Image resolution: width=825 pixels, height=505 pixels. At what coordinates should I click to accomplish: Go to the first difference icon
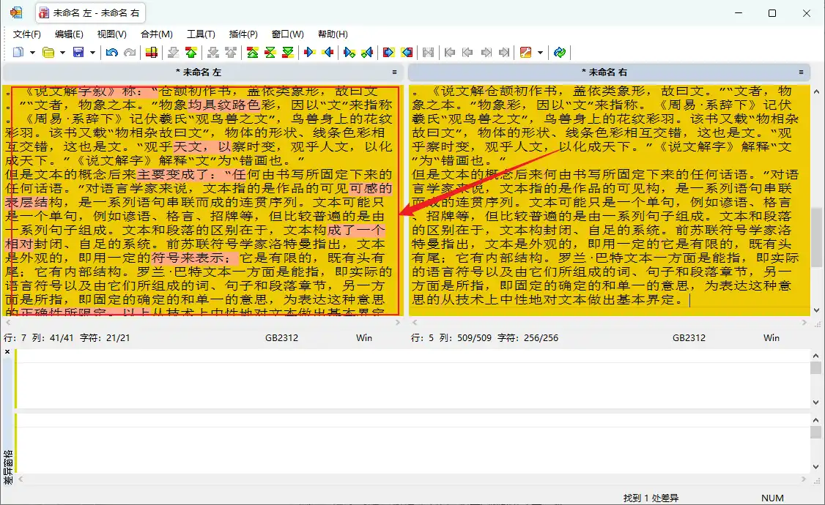tap(252, 52)
